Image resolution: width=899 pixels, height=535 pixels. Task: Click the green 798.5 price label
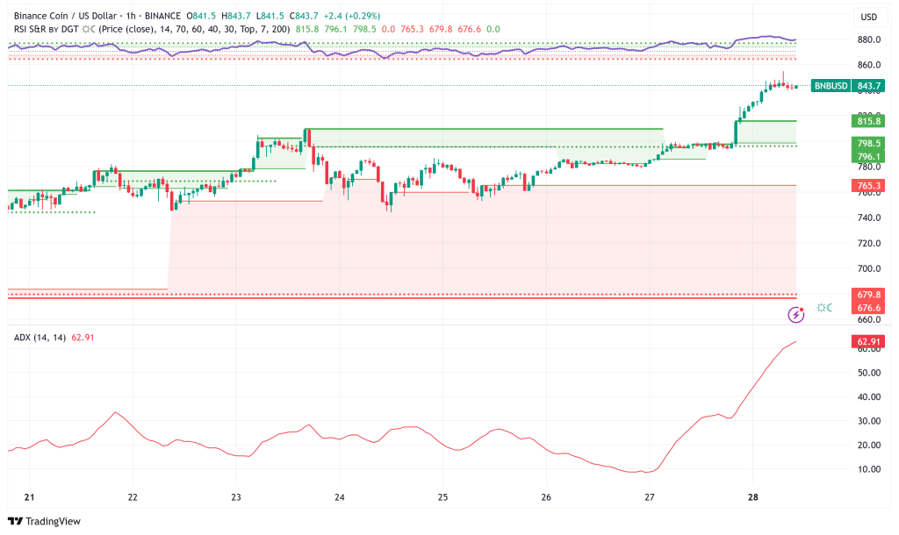click(x=868, y=143)
